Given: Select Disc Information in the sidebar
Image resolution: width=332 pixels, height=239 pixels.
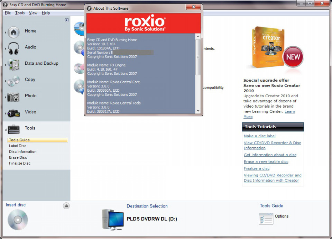Looking at the screenshot, I should coord(23,151).
